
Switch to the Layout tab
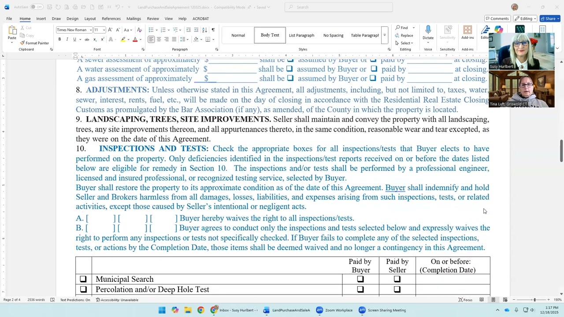tap(90, 18)
